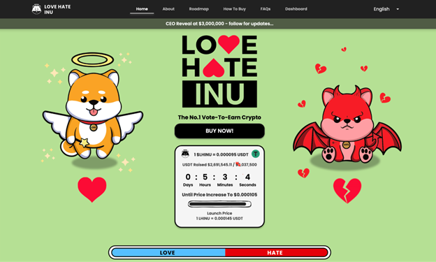Image resolution: width=436 pixels, height=262 pixels.
Task: Click the Seconds countdown value
Action: point(247,177)
